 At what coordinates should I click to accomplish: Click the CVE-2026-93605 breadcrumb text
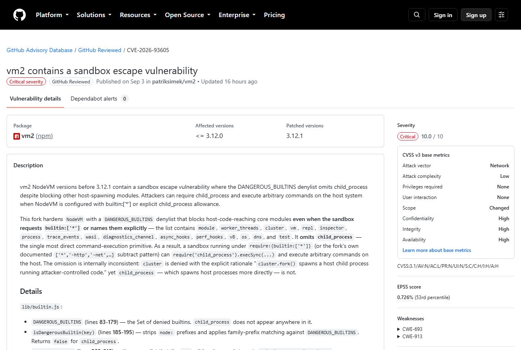148,50
